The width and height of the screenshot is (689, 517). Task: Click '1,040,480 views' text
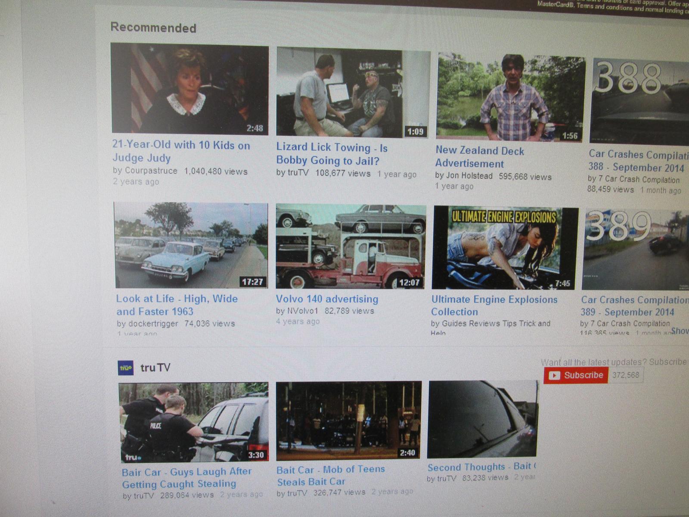tap(216, 171)
